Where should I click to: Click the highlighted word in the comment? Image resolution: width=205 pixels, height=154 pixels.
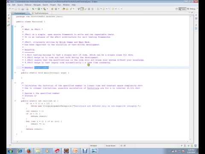41,68
